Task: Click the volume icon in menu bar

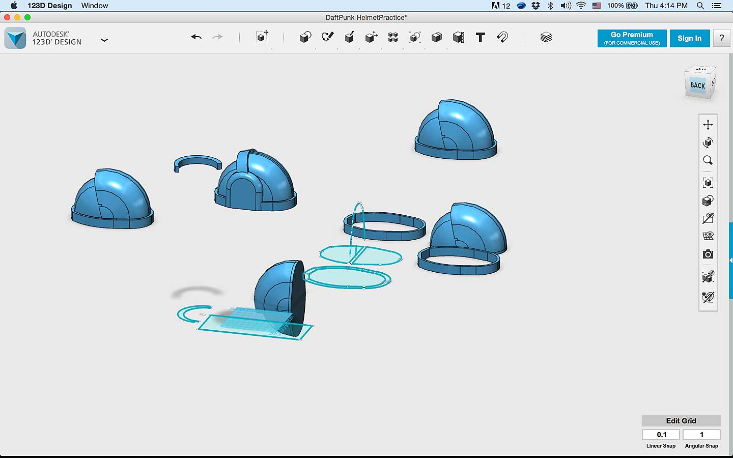Action: click(566, 6)
